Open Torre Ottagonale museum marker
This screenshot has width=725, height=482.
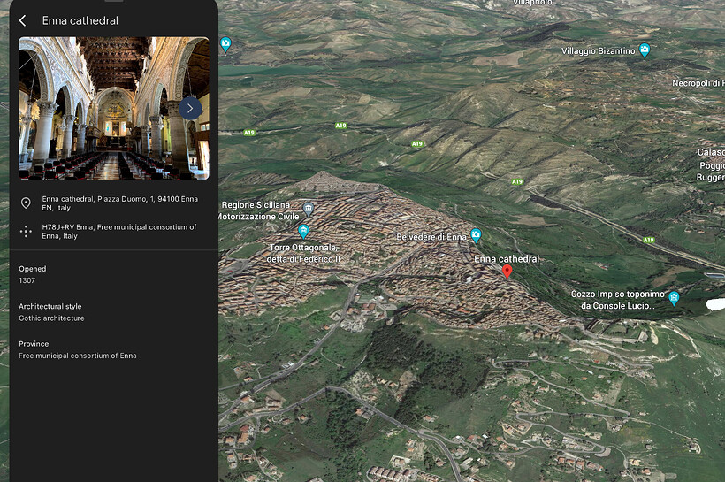tap(303, 231)
